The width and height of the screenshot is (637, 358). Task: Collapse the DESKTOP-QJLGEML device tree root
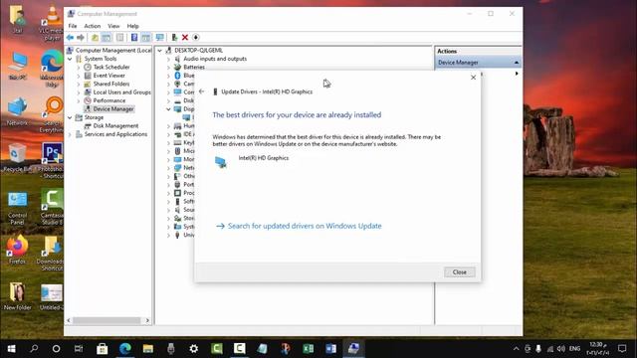point(160,51)
